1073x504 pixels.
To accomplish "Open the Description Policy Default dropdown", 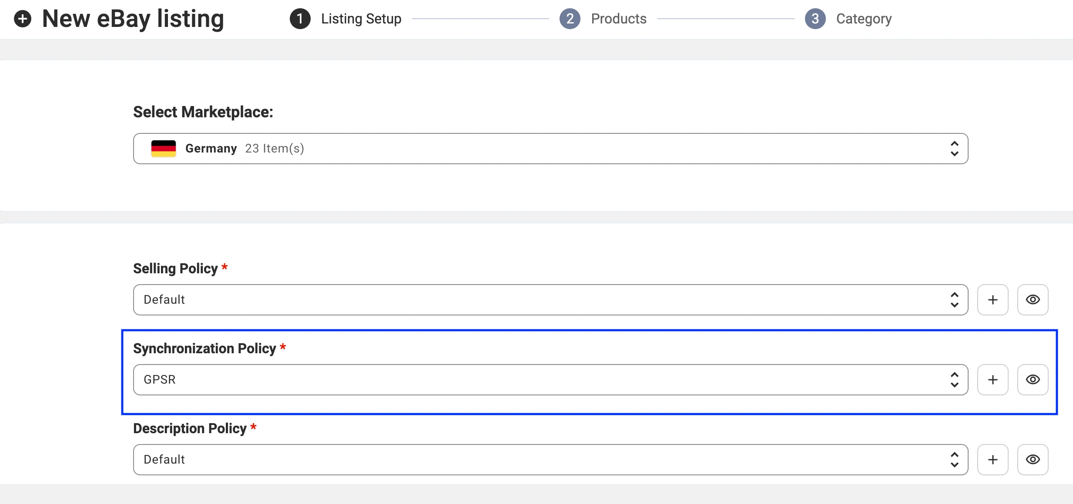I will [550, 460].
